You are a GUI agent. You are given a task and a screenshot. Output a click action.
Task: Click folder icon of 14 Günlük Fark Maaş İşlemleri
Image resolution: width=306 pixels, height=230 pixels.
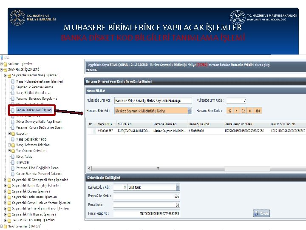point(9,220)
